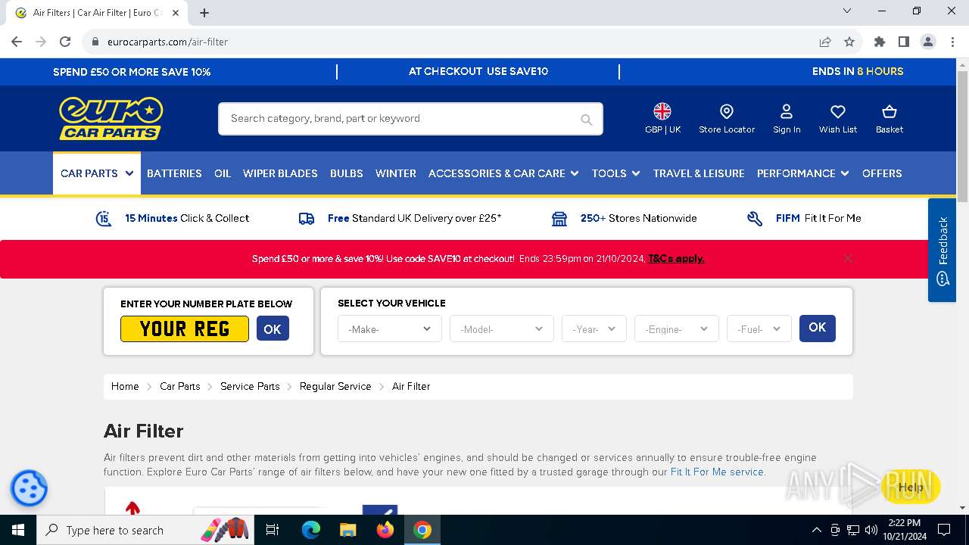969x545 pixels.
Task: Open File Explorer from taskbar
Action: click(347, 530)
